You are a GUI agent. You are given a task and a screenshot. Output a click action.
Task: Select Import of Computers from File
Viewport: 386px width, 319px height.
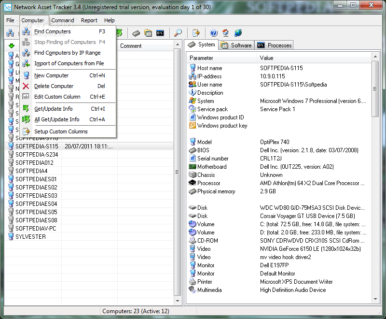[68, 63]
